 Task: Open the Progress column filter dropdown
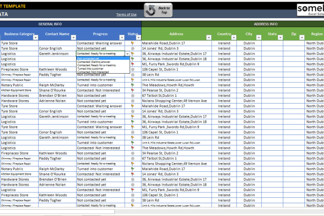[122, 37]
